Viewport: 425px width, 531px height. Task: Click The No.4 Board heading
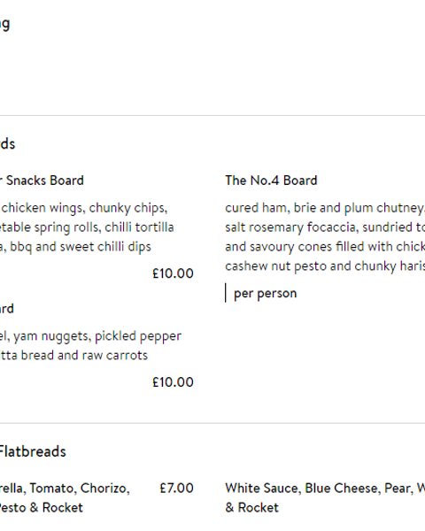271,181
